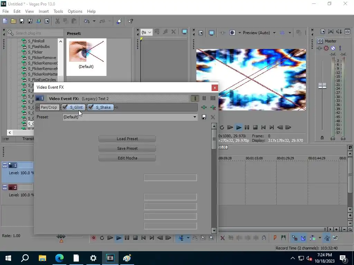
Task: Insert a marker with the orange flag icon
Action: (x=275, y=238)
